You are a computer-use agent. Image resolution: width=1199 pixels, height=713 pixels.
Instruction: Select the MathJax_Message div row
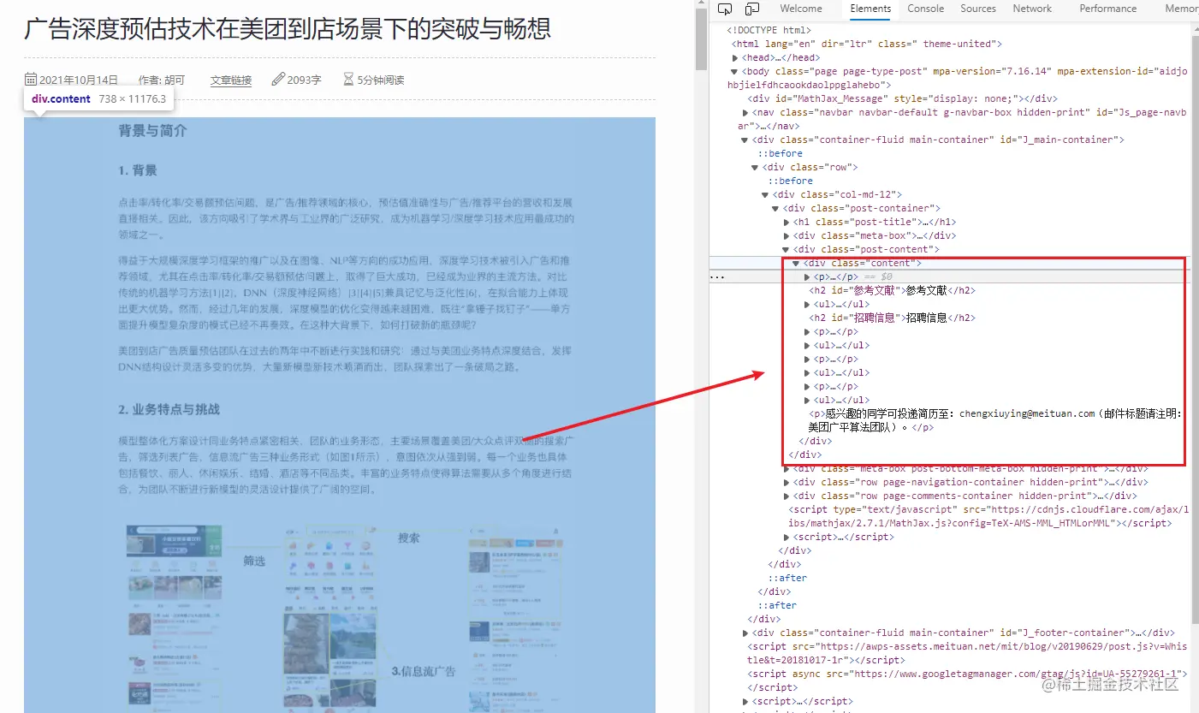click(x=902, y=98)
